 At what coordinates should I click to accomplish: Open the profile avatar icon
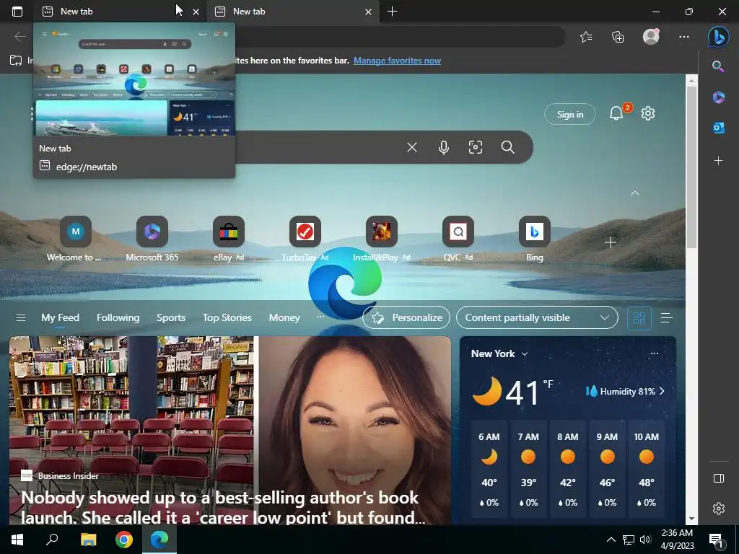[x=651, y=37]
